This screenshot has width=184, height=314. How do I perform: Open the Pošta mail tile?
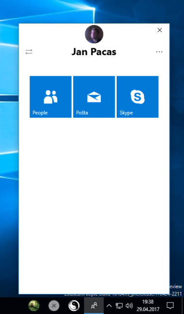(x=94, y=97)
